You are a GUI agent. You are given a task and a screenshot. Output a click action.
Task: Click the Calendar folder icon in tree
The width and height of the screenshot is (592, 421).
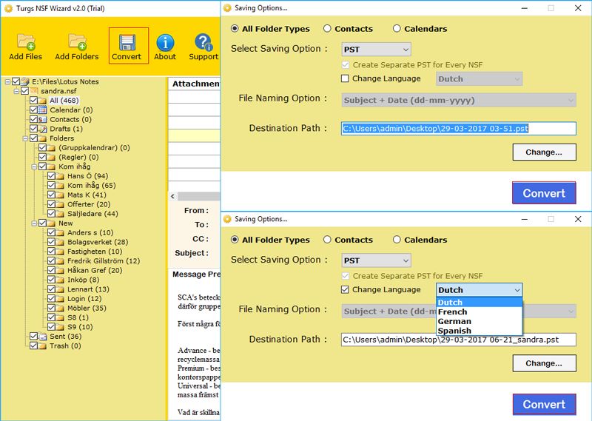(x=42, y=110)
